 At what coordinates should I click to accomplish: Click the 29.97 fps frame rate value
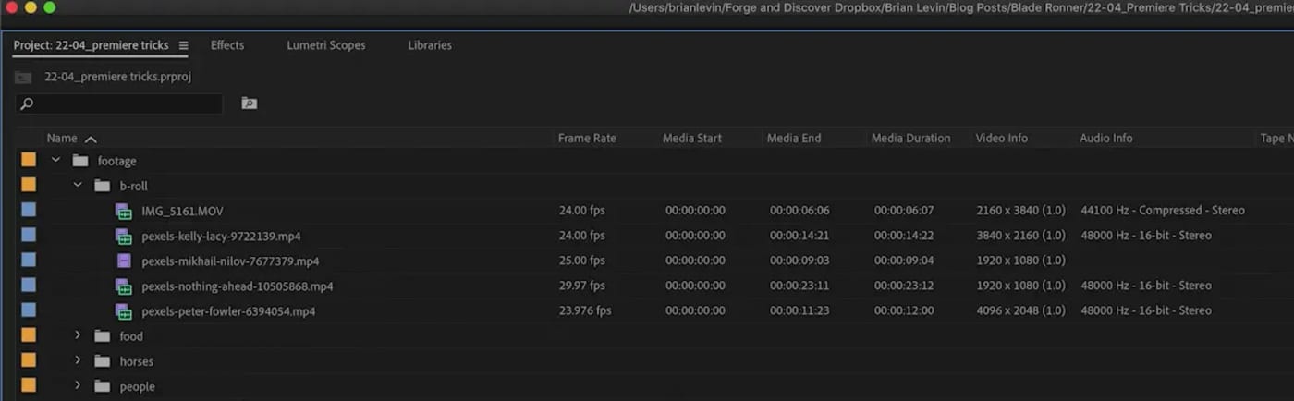581,286
